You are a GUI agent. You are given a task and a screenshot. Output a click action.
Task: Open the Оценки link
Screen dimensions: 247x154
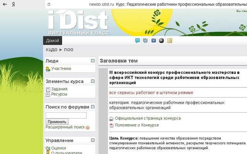coord(58,148)
